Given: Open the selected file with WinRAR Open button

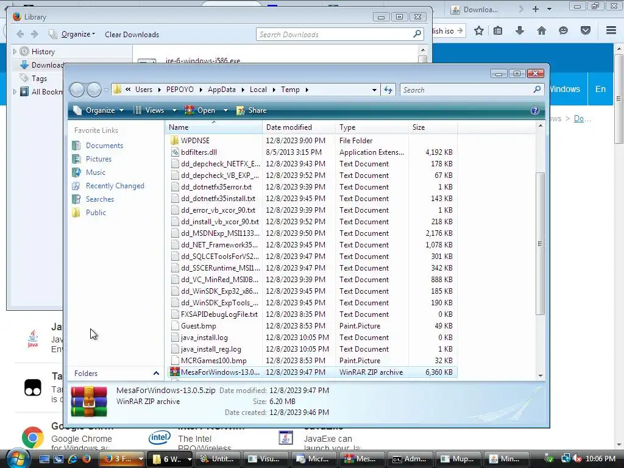Looking at the screenshot, I should tap(200, 110).
